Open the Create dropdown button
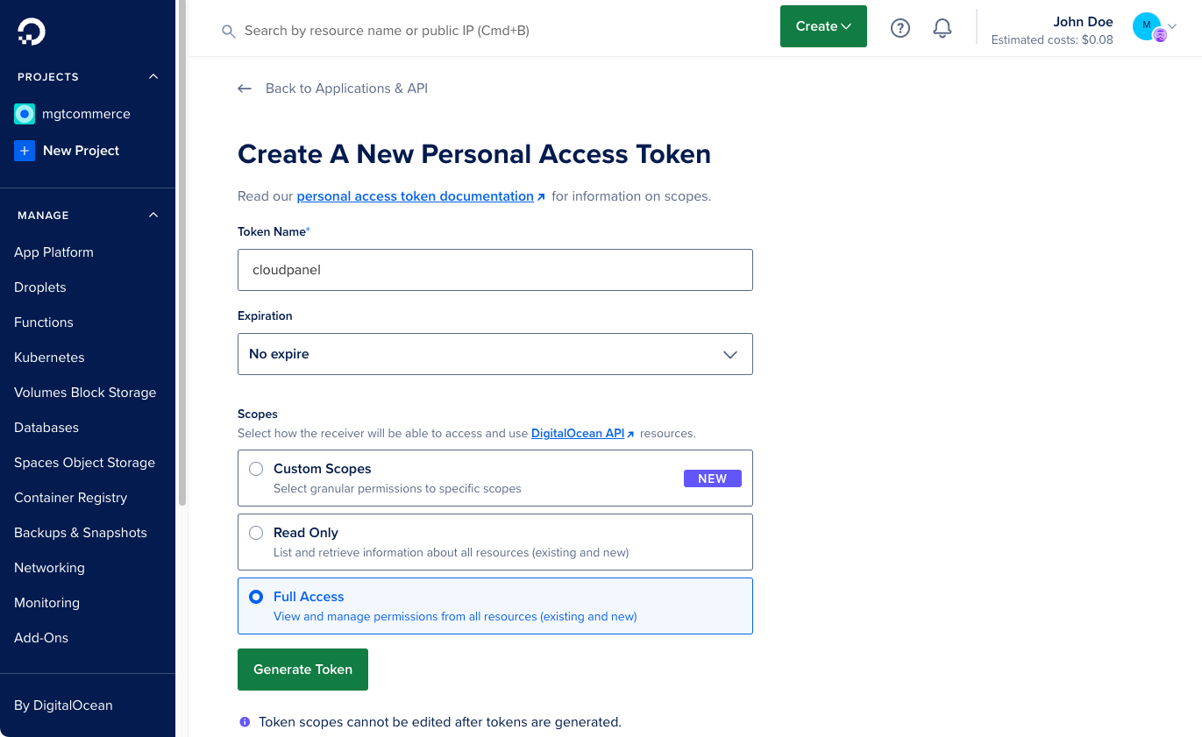Viewport: 1202px width, 737px height. (823, 26)
